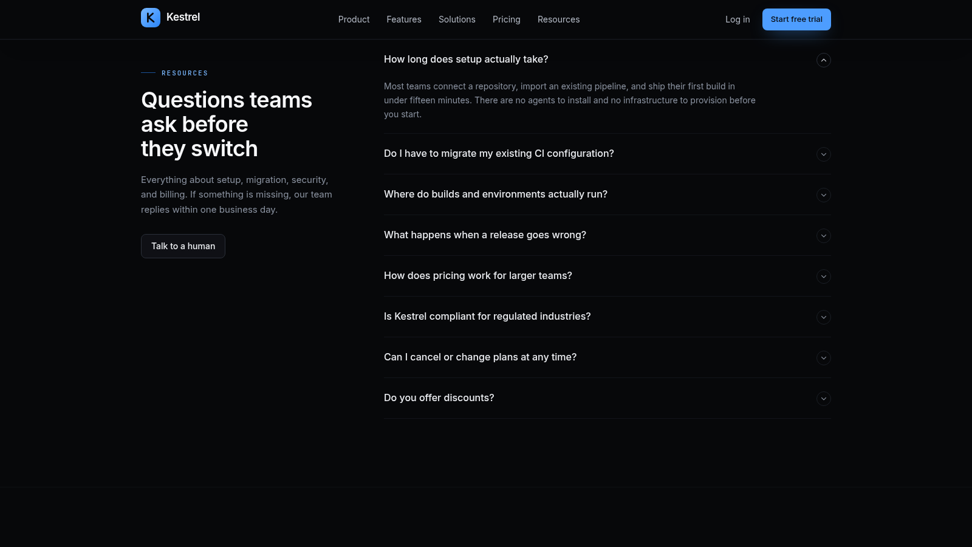Collapse the setup time answer chevron
Viewport: 972px width, 547px height.
[824, 60]
